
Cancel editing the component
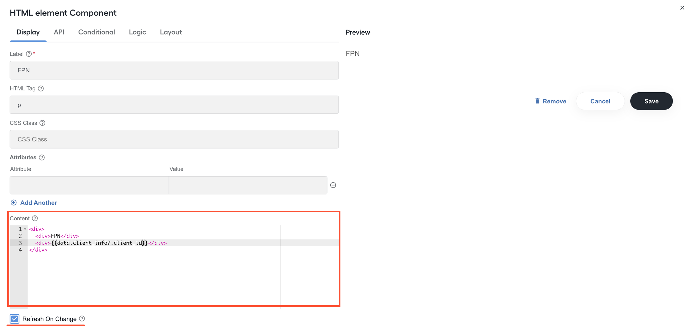tap(600, 101)
